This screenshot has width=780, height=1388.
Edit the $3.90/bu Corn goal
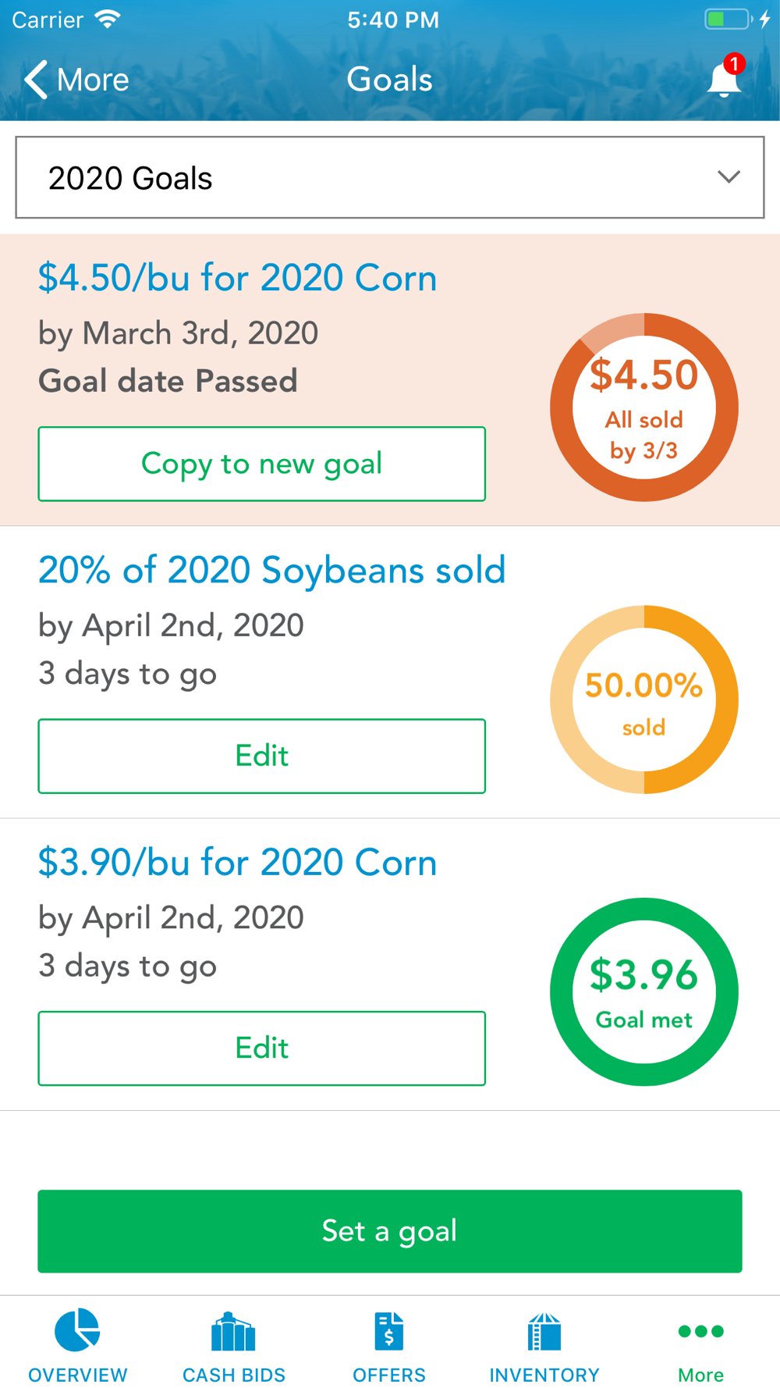click(262, 1048)
